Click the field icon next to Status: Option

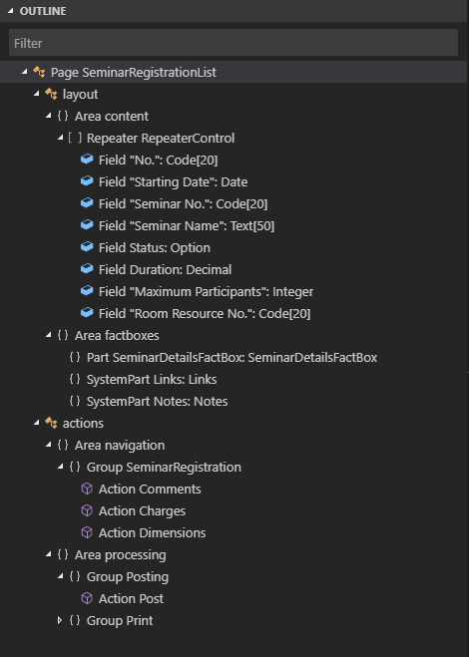click(87, 247)
